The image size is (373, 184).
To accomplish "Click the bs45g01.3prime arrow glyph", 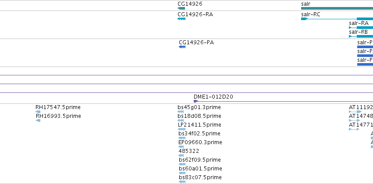I will (x=181, y=112).
